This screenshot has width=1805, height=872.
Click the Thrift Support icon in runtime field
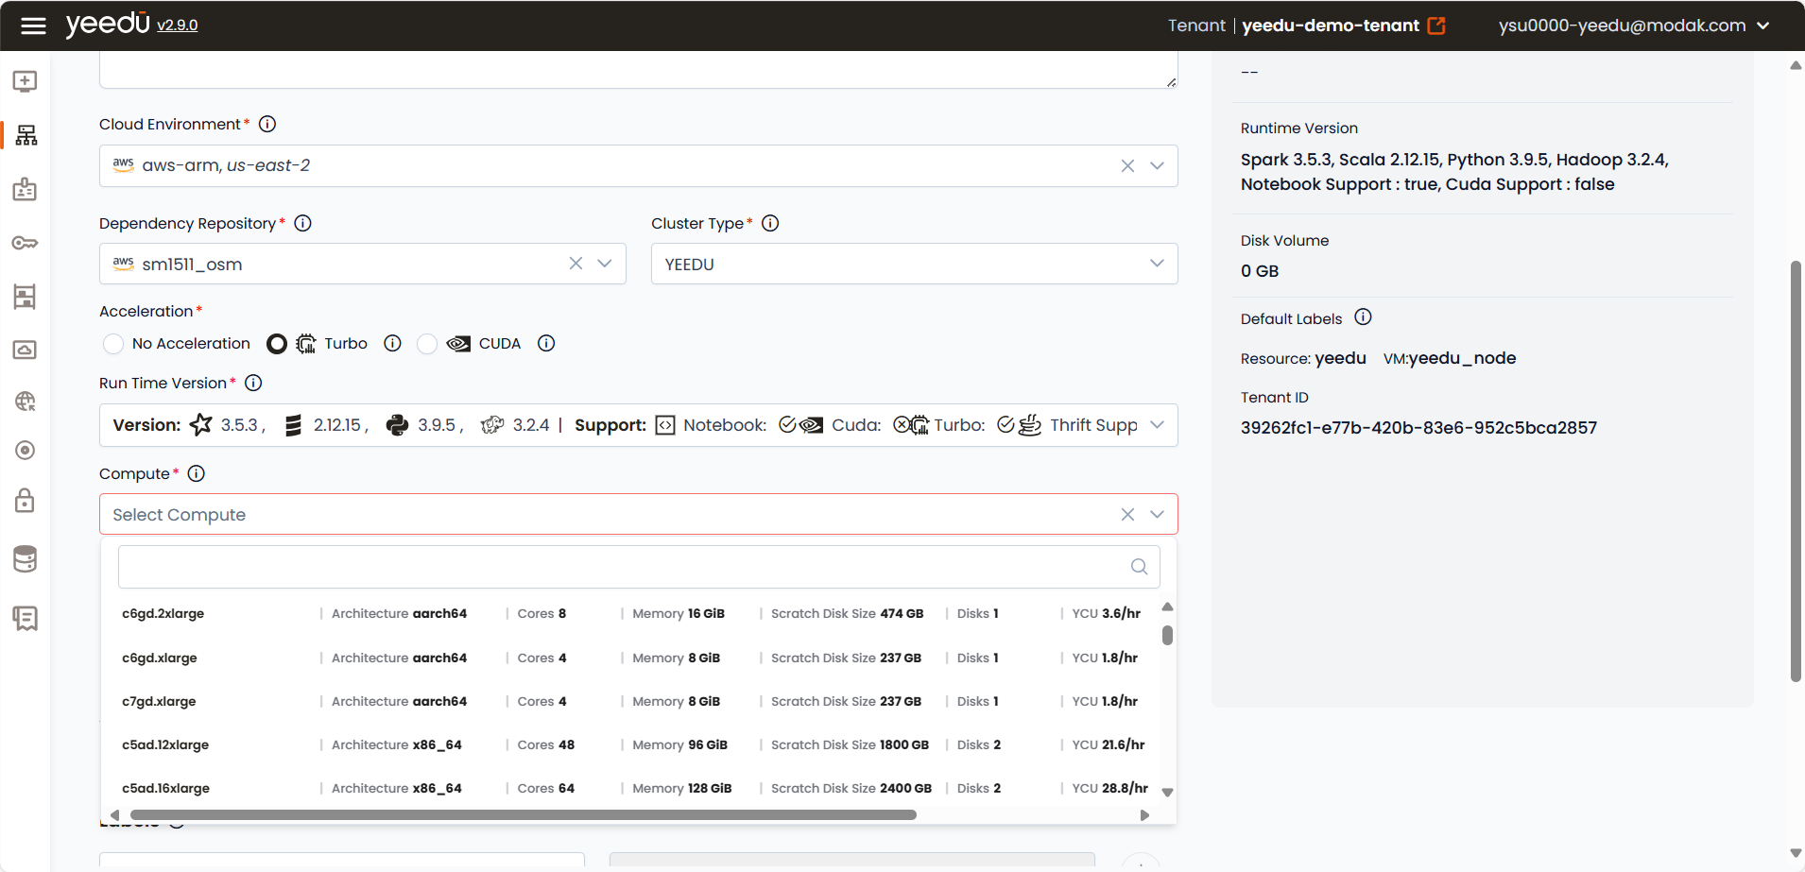click(x=1030, y=425)
